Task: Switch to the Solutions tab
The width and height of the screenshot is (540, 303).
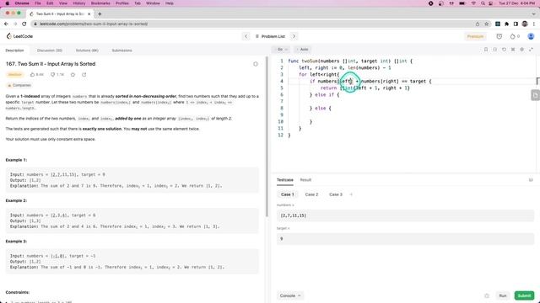Action: pos(87,50)
